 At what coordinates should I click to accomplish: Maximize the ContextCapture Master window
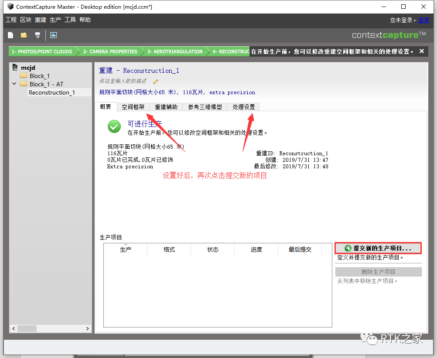click(x=403, y=7)
